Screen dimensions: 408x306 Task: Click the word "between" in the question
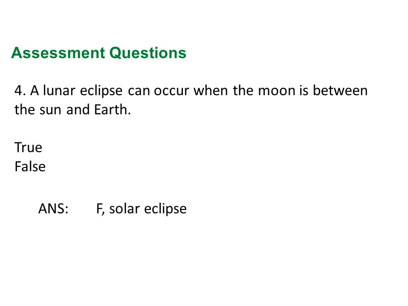tap(340, 91)
